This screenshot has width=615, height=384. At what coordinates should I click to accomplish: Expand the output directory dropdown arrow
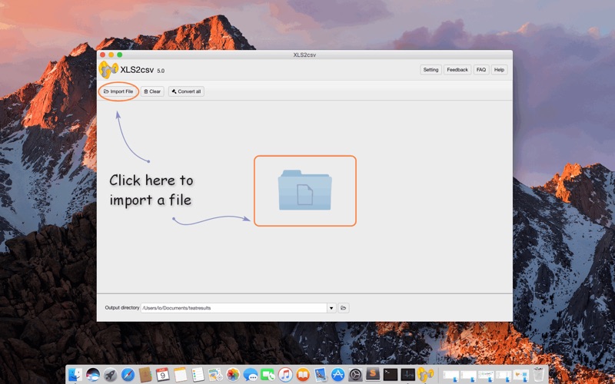(331, 308)
